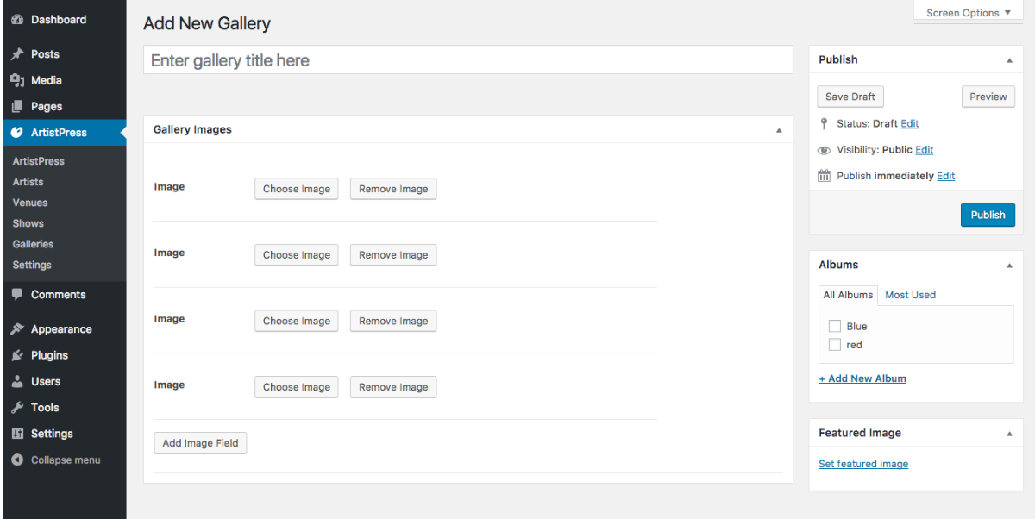This screenshot has height=519, width=1035.
Task: Edit the Draft status link
Action: click(x=910, y=124)
